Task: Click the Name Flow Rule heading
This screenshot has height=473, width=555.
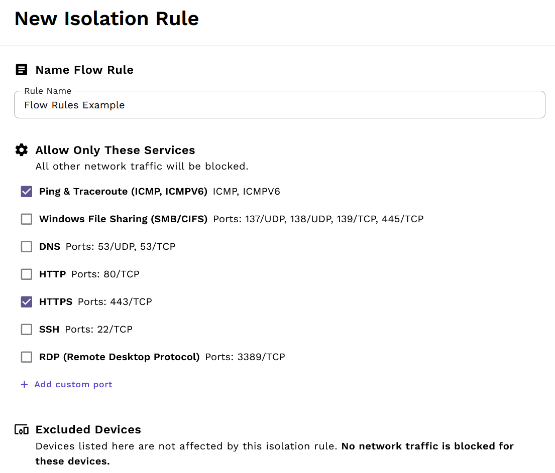Action: 84,70
